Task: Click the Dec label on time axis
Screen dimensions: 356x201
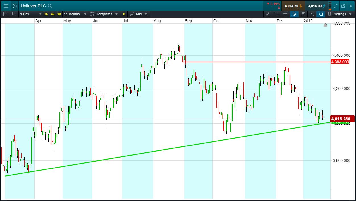Action: (x=280, y=21)
